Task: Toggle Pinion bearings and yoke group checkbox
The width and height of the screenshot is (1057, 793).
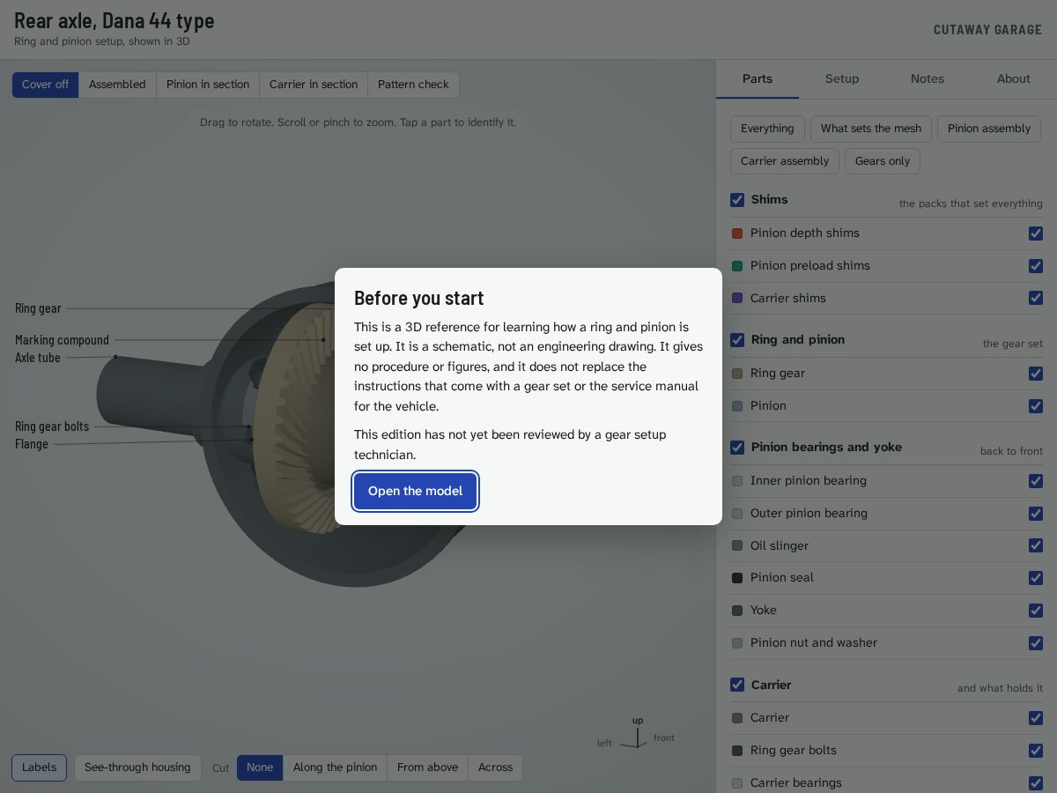Action: coord(737,448)
